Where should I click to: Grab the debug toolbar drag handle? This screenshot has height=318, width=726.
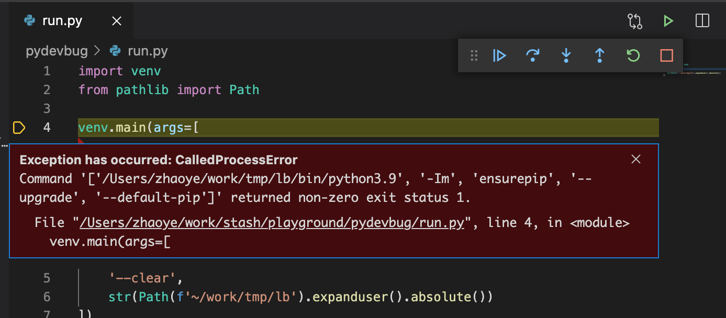pos(474,55)
